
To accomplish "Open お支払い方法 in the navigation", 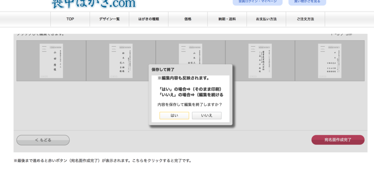I will click(x=266, y=19).
